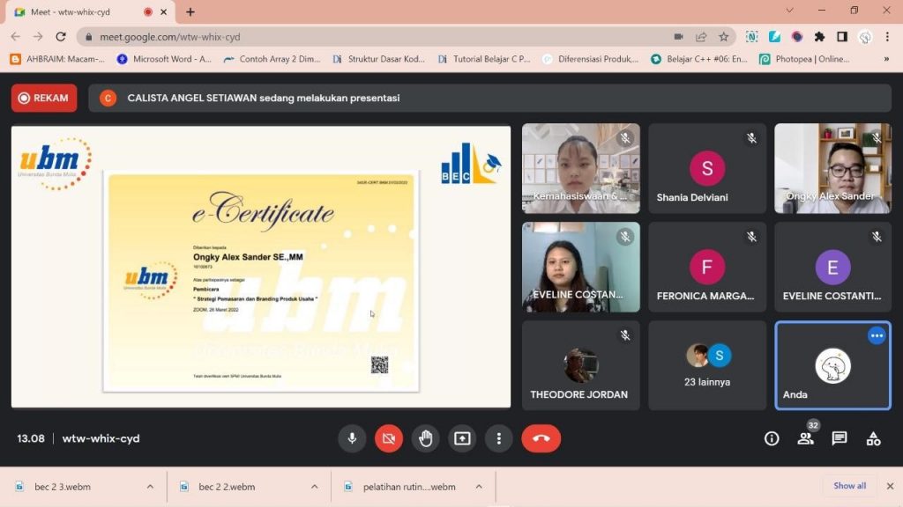Mute the microphone in the call controls

coord(352,438)
